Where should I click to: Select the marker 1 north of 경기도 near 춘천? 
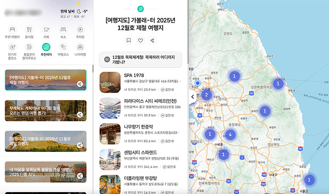(x=234, y=76)
